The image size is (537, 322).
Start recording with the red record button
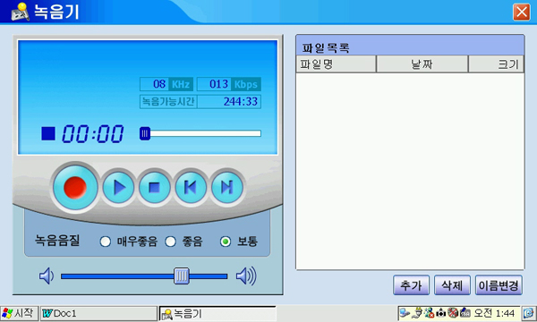[x=75, y=188]
